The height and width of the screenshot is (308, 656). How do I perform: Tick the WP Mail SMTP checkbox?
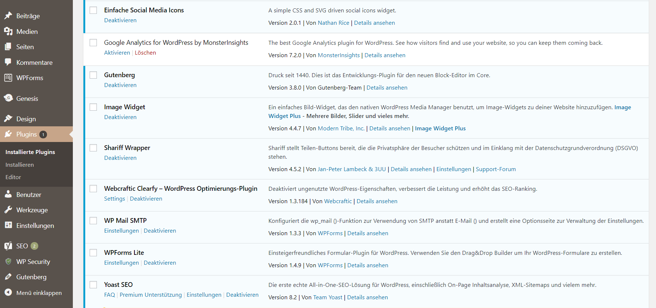click(93, 221)
